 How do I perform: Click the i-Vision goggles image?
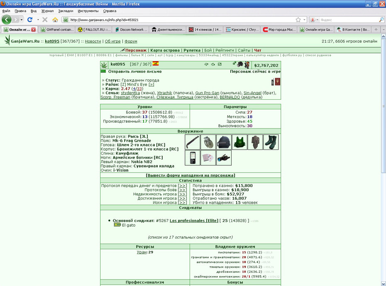click(224, 158)
